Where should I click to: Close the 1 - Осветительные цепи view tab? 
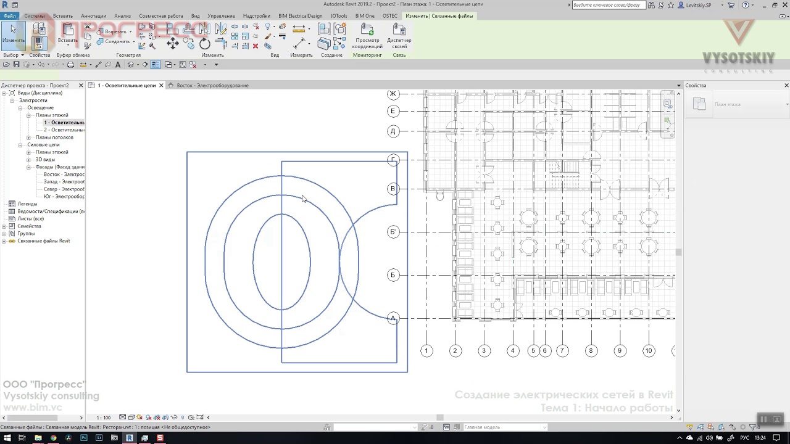(x=162, y=86)
